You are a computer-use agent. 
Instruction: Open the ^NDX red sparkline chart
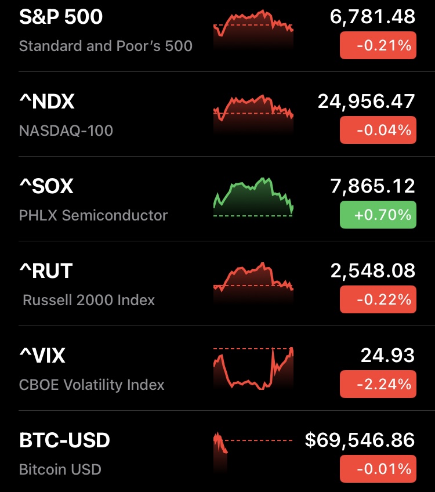253,115
